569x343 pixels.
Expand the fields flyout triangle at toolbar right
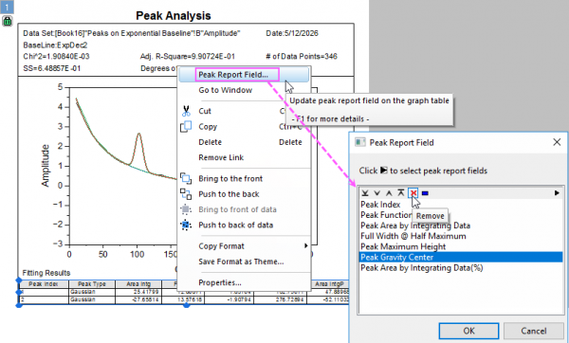pyautogui.click(x=557, y=193)
